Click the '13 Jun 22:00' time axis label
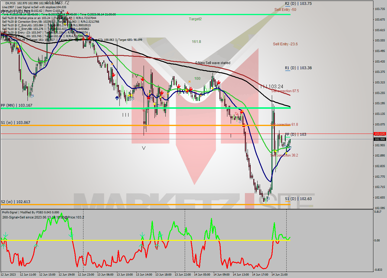 (x=183, y=275)
